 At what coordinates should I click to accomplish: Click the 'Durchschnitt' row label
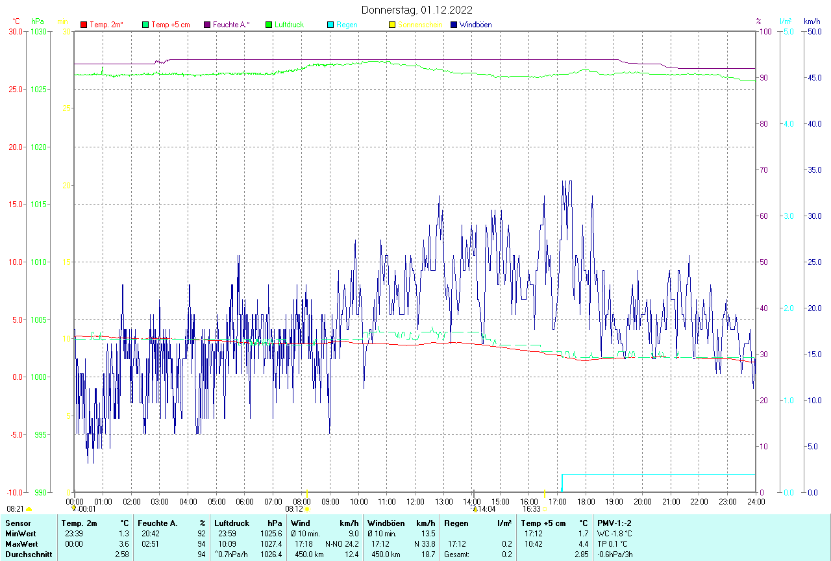point(29,554)
